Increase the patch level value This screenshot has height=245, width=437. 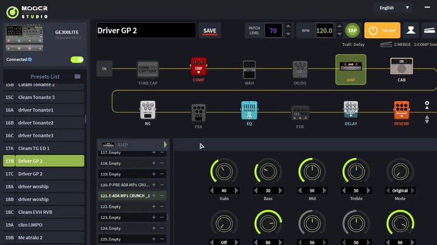click(288, 27)
